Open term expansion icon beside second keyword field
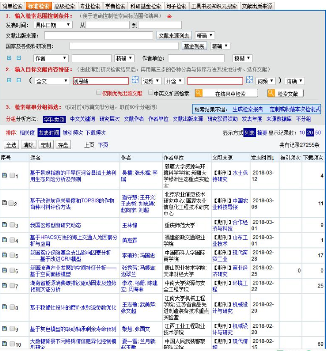This screenshot has width=327, height=351. click(x=249, y=80)
